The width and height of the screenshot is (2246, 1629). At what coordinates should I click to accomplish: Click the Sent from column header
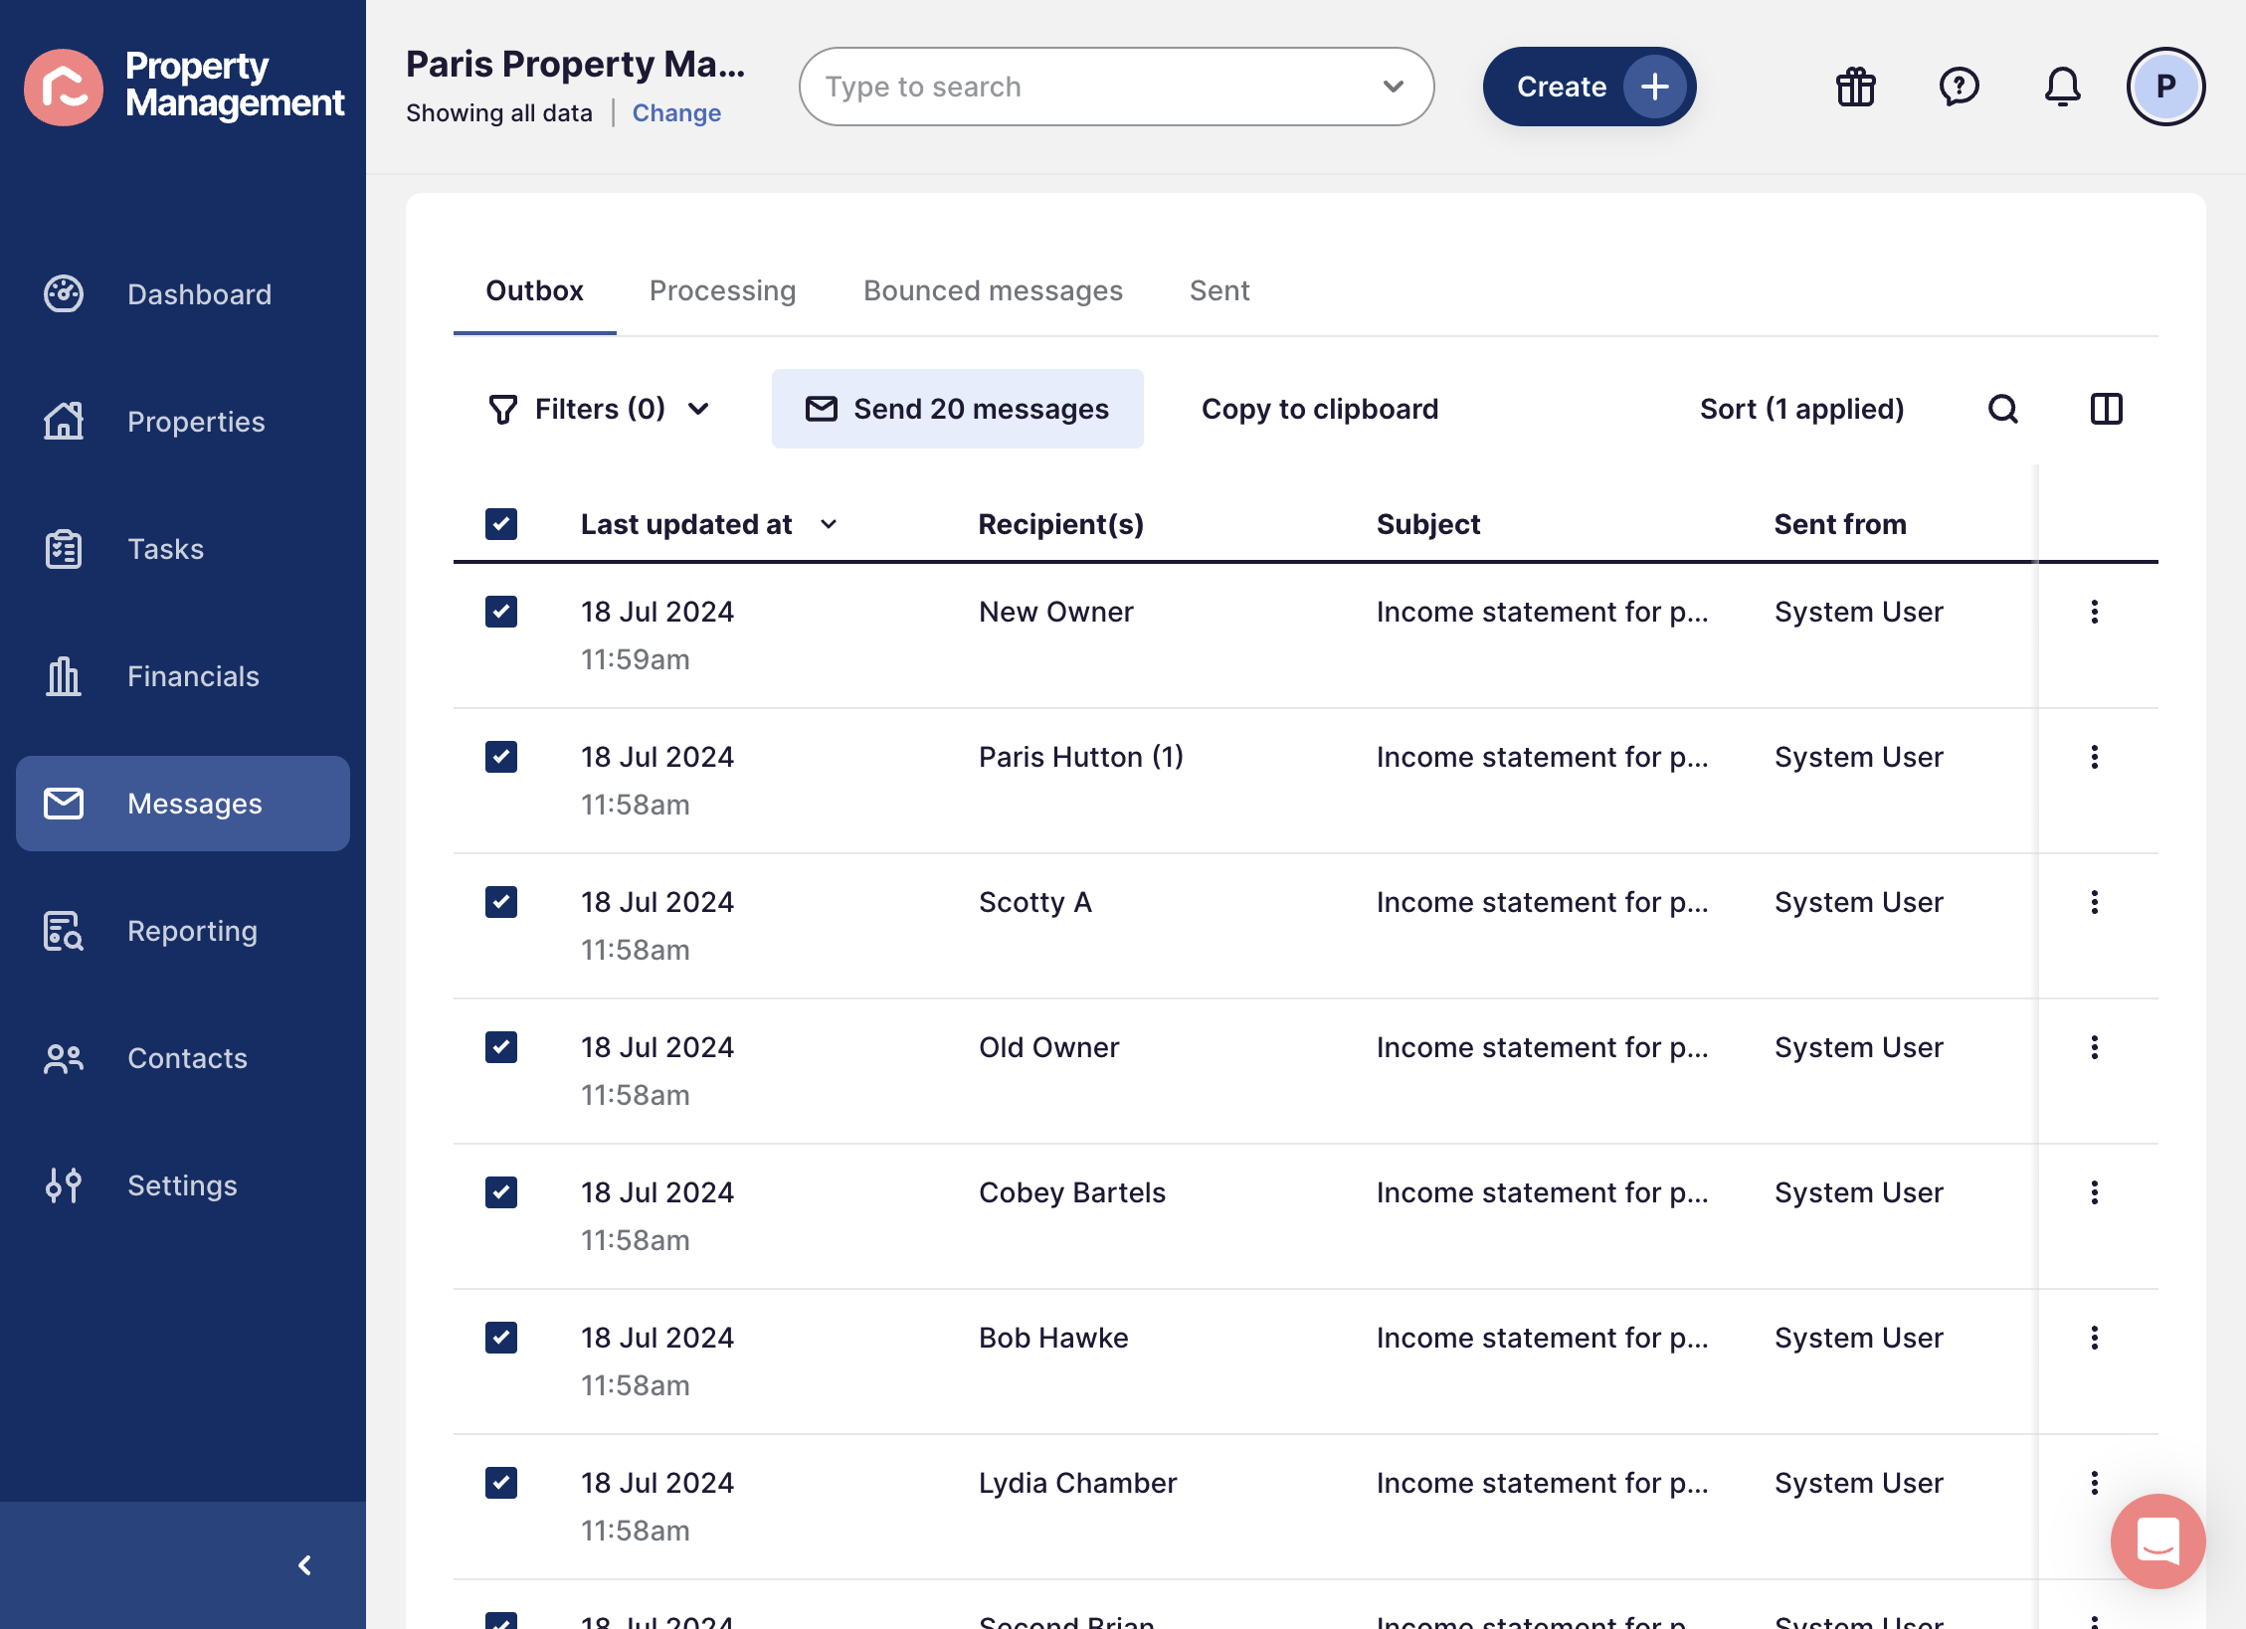click(x=1840, y=524)
